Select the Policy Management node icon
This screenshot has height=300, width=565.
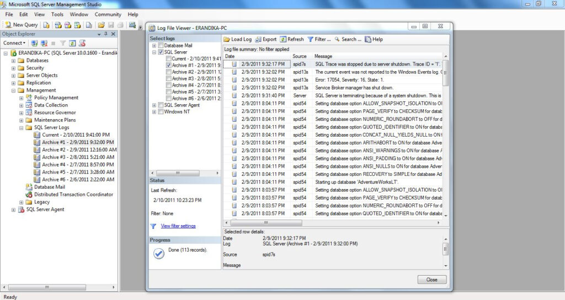[29, 98]
